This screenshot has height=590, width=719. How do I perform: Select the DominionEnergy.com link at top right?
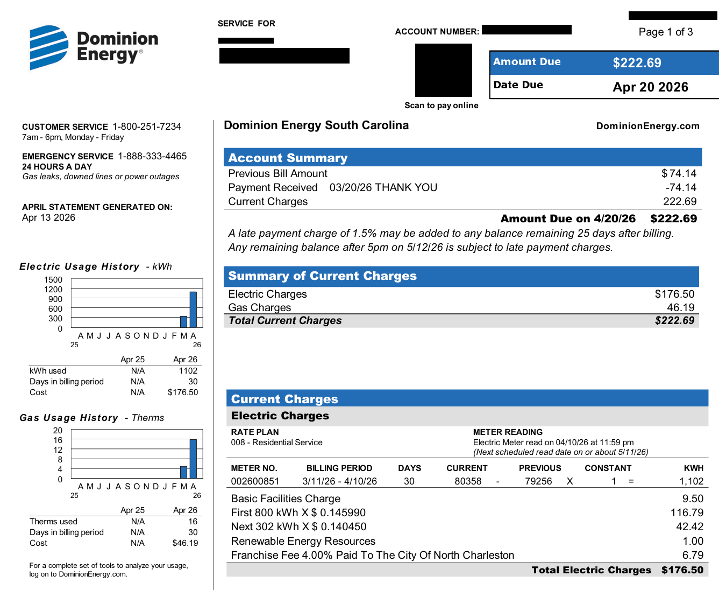pyautogui.click(x=648, y=126)
